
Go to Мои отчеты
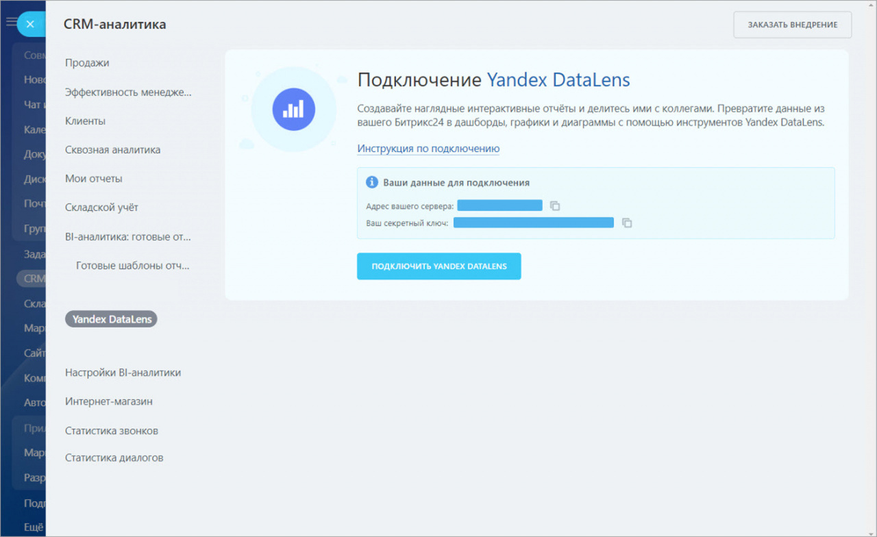[x=94, y=178]
